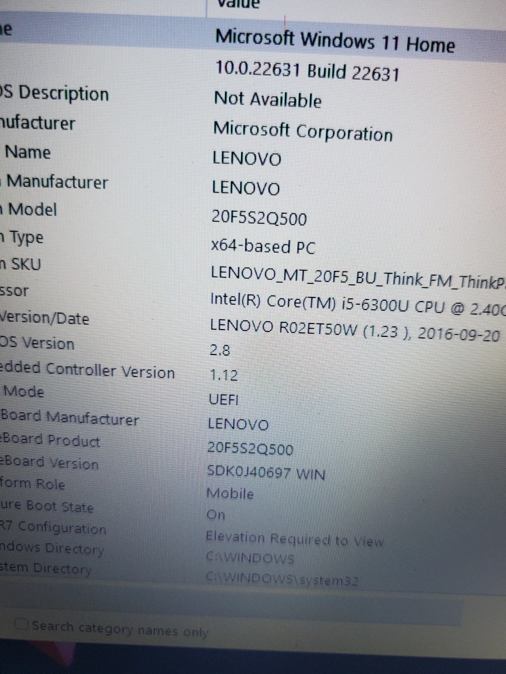506x674 pixels.
Task: Select the 'Elevation Required to View' value
Action: [294, 539]
